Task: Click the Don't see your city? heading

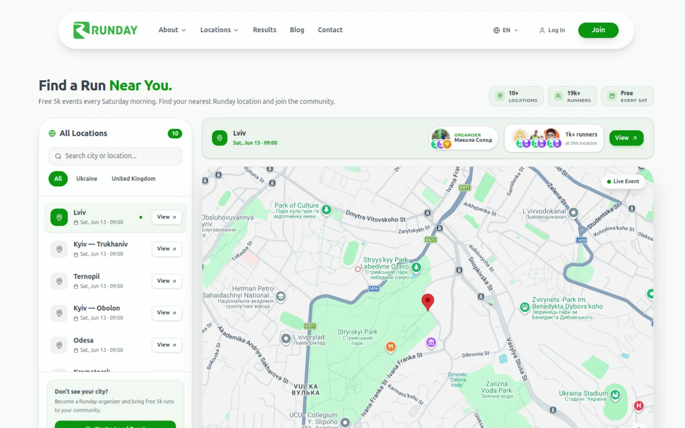Action: coord(81,392)
